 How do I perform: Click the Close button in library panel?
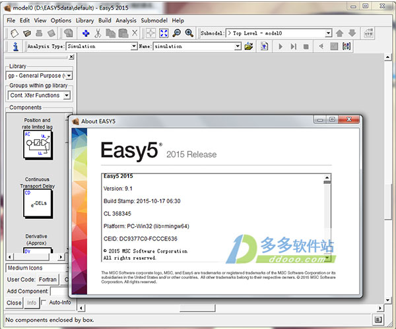(x=14, y=303)
